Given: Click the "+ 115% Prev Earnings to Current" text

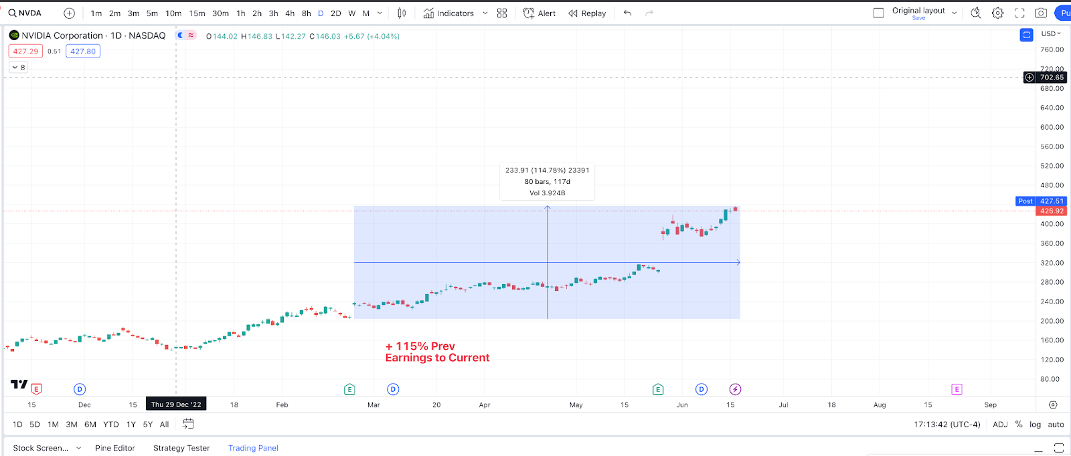Looking at the screenshot, I should [437, 352].
